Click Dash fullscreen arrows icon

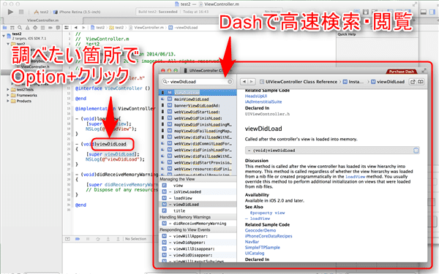point(424,71)
